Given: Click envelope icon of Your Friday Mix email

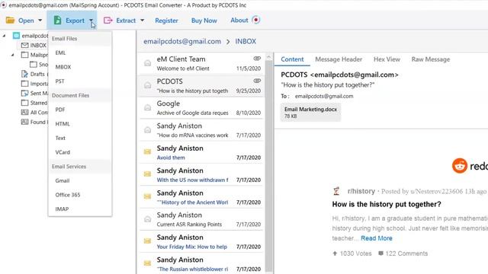Looking at the screenshot, I should point(147,241).
